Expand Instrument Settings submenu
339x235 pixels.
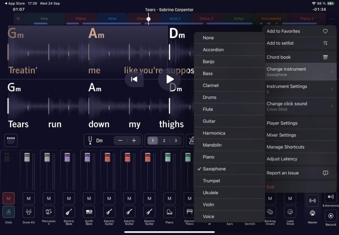(299, 89)
